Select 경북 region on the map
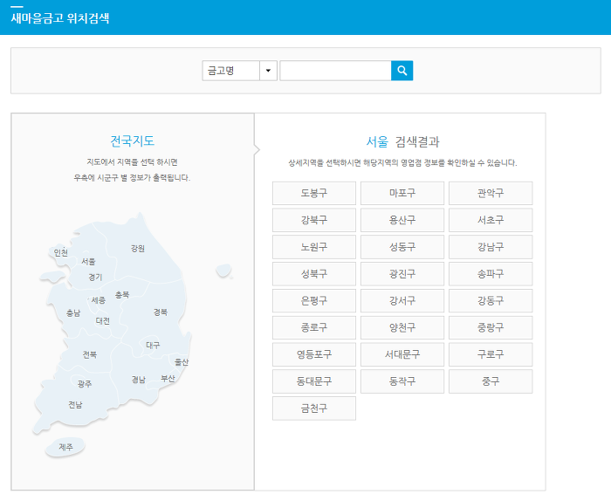This screenshot has height=494, width=611. click(160, 312)
